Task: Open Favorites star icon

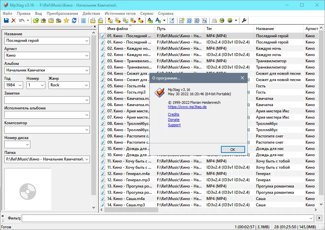Action: pyautogui.click(x=66, y=20)
